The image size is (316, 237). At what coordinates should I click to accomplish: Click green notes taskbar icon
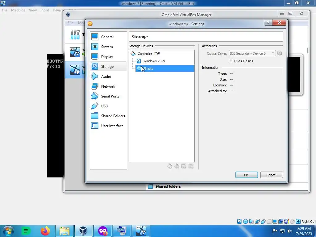click(26, 231)
